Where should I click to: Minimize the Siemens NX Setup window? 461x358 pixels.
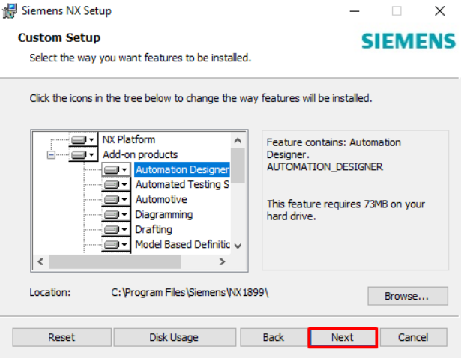coord(355,11)
